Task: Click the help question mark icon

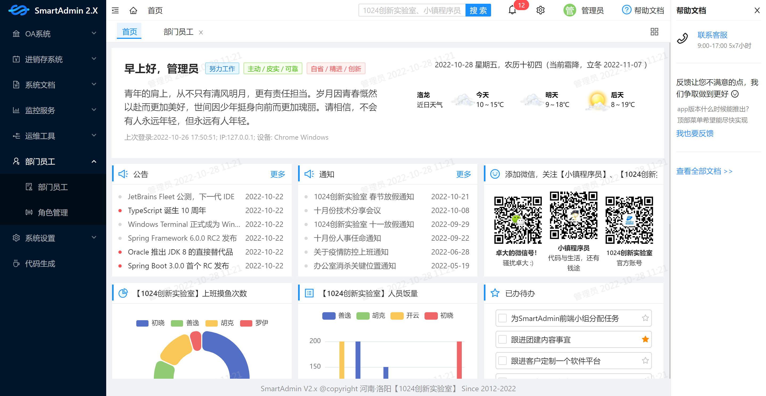Action: (626, 10)
